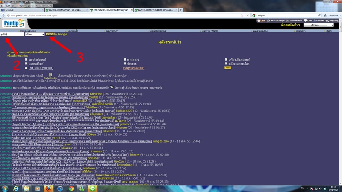The width and height of the screenshot is (342, 192).
Task: Open the Firefox home page icon
Action: click(325, 15)
